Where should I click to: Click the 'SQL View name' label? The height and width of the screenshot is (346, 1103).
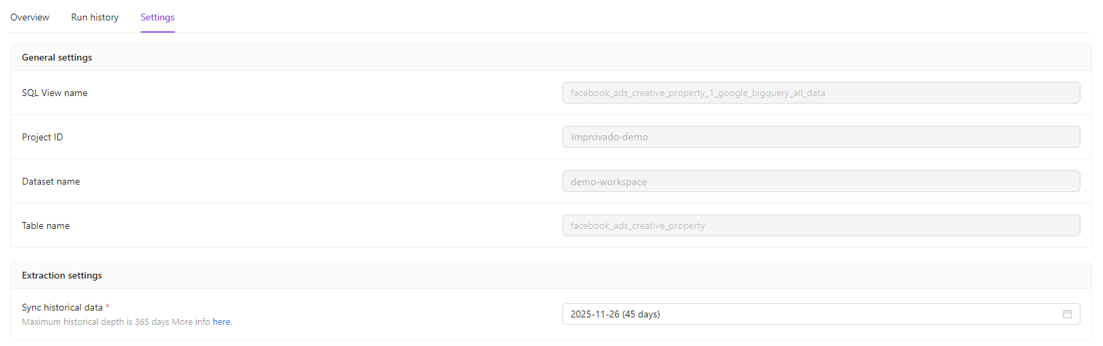(55, 93)
